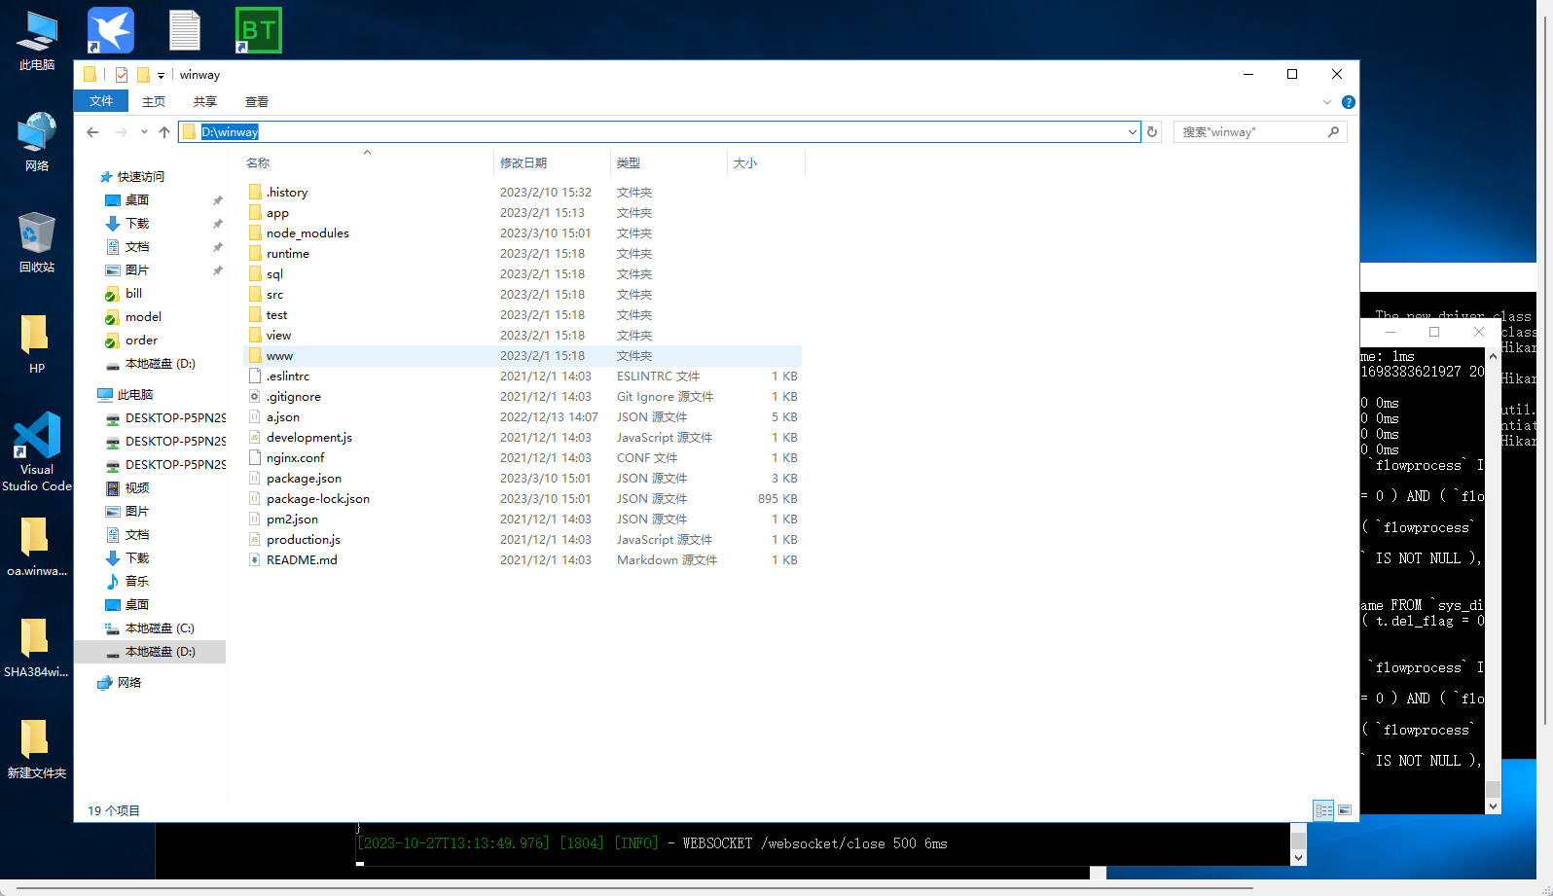Select the node_modules folder
Viewport: 1553px width, 896px height.
(307, 233)
